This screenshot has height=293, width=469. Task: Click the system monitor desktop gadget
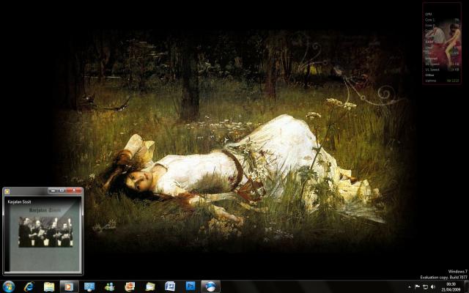pos(442,44)
